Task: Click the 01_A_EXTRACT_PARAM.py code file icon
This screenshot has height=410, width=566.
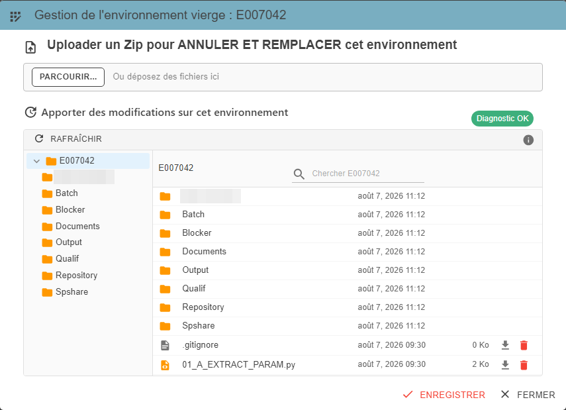Action: [x=165, y=365]
